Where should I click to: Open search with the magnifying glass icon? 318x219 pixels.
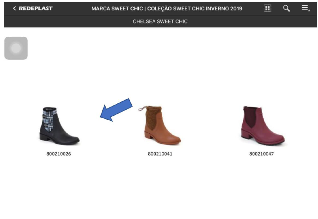286,8
